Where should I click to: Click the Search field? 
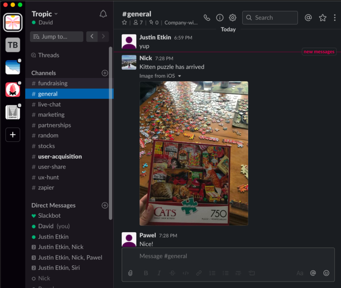point(270,18)
